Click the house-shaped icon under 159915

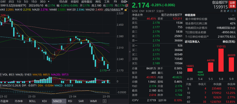coord(232,11)
